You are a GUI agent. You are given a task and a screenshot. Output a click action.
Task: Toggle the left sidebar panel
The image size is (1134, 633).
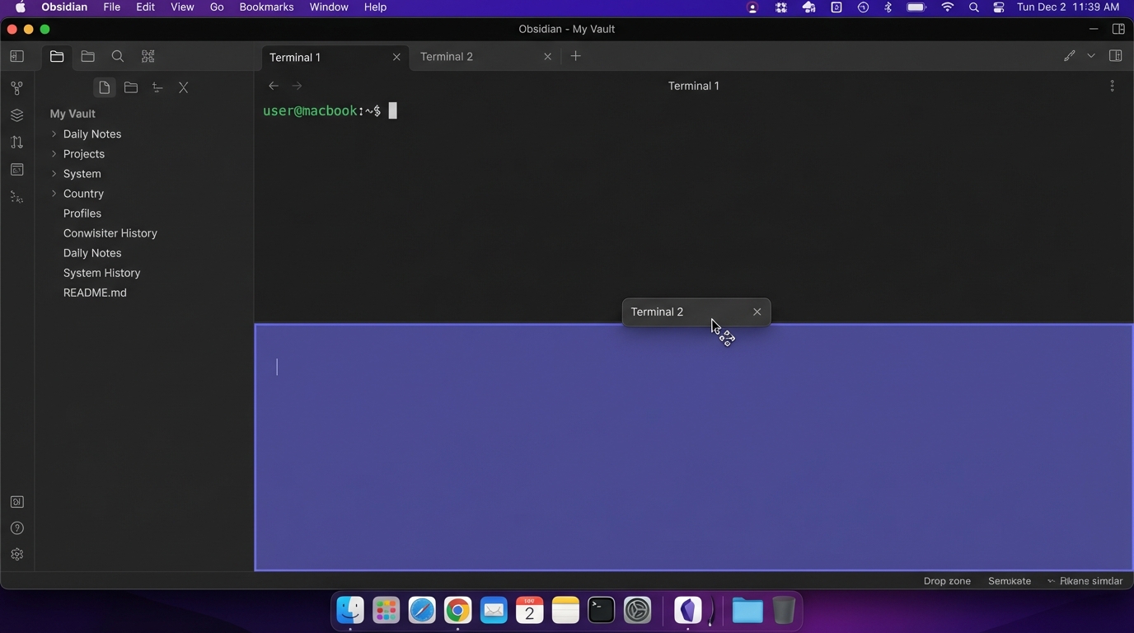click(16, 55)
